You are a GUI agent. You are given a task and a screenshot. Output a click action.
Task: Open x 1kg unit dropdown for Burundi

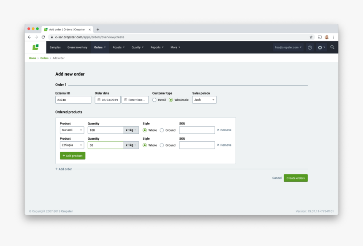click(131, 130)
